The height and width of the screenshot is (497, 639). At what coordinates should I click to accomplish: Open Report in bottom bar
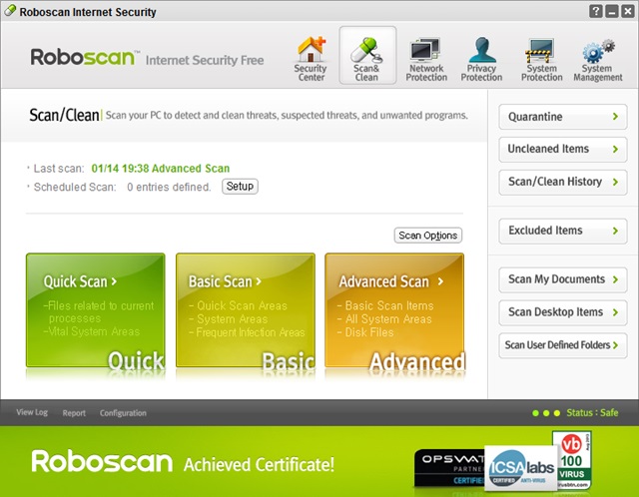point(74,413)
